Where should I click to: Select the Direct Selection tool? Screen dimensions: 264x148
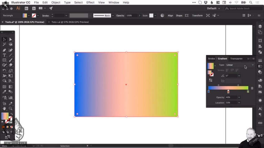[x=11, y=39]
